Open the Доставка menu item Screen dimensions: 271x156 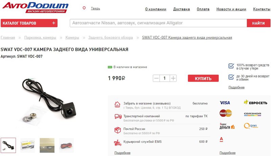pyautogui.click(x=182, y=9)
